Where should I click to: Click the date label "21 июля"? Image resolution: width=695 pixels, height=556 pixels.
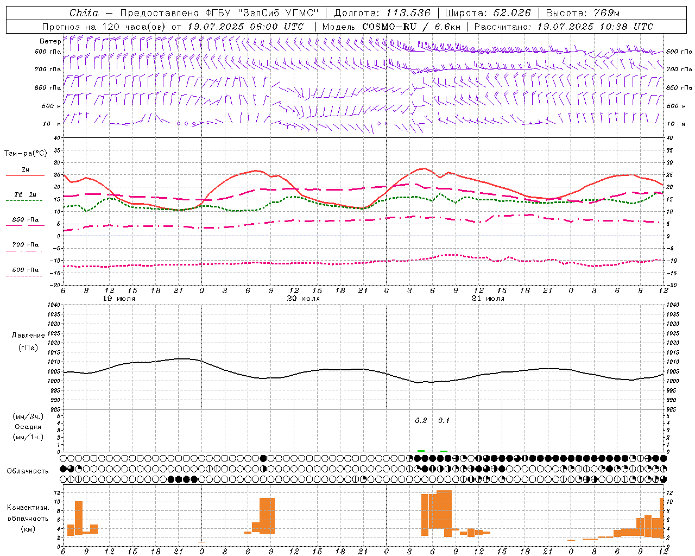[x=488, y=299]
